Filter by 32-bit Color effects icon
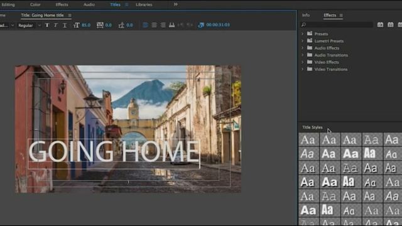 (391, 24)
